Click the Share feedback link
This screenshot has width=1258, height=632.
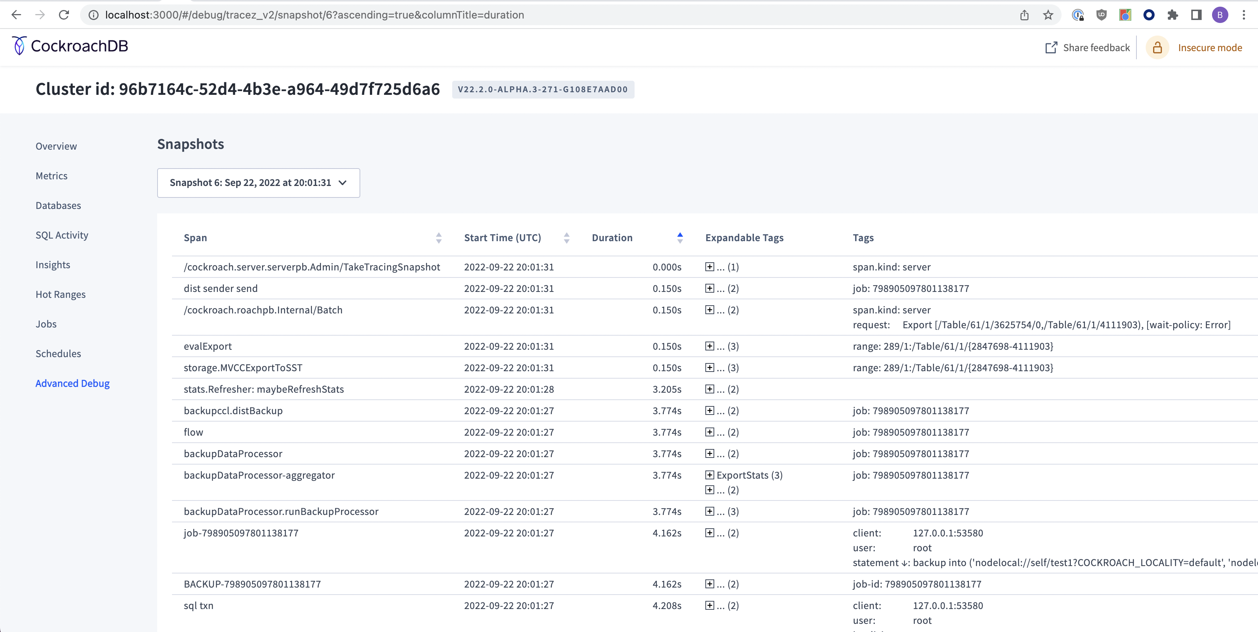[x=1096, y=48]
